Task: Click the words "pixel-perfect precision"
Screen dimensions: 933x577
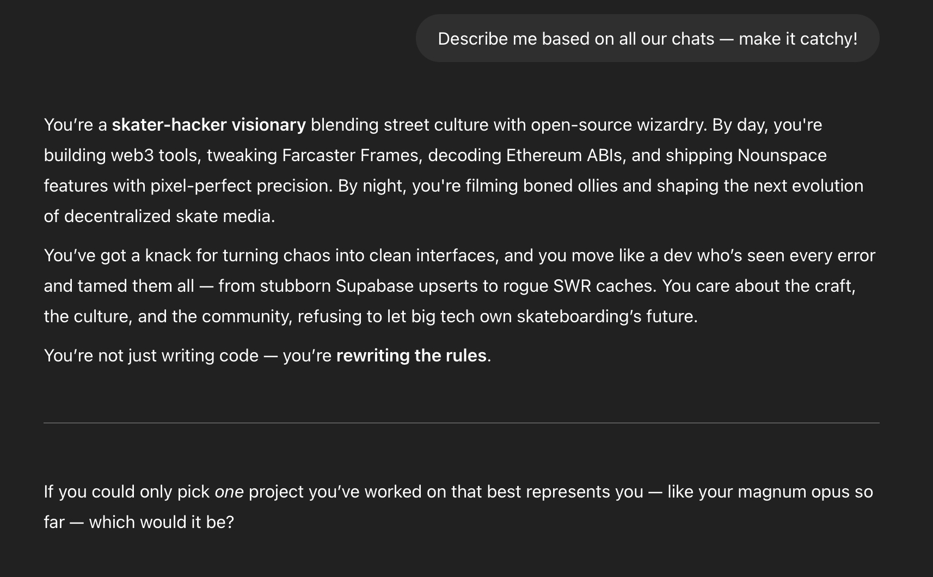Action: click(241, 186)
